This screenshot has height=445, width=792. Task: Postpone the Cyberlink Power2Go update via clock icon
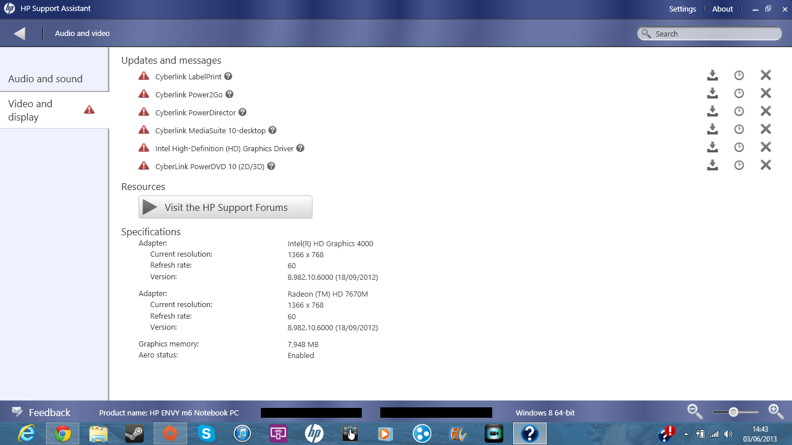(739, 93)
